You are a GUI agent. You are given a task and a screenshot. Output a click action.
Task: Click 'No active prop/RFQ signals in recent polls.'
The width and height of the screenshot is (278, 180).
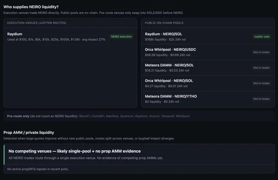[x=38, y=169]
